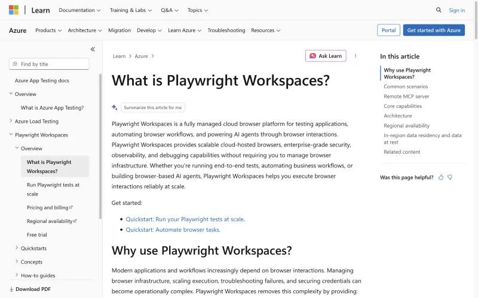Expand the How-to guides tree node
This screenshot has width=478, height=298.
tap(17, 275)
